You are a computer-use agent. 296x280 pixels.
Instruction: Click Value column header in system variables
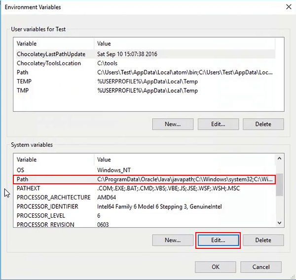pyautogui.click(x=185, y=160)
